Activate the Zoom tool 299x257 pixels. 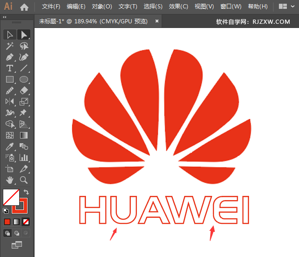[x=24, y=180]
